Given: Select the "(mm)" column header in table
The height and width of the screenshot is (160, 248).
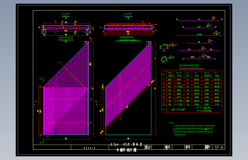Looking at the screenshot, I should (171, 76).
